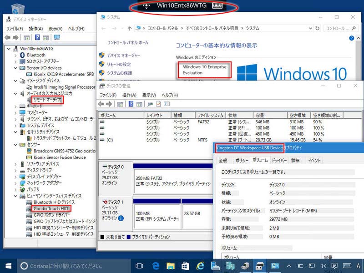364x273 pixels.
Task: Launch Microsoft Edge from the taskbar
Action: (x=156, y=266)
